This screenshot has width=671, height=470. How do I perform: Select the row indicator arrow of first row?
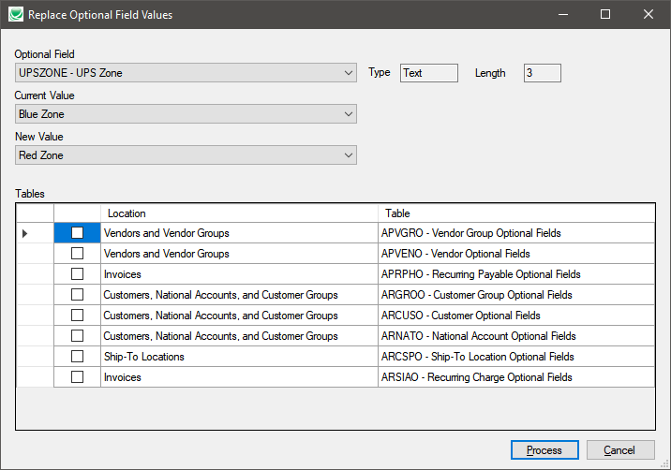click(x=25, y=233)
